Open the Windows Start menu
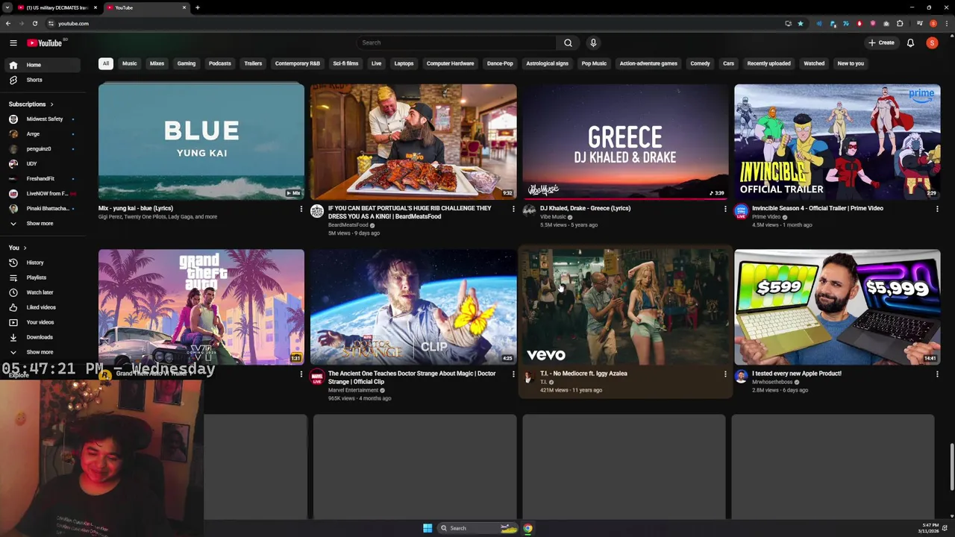This screenshot has height=537, width=955. [x=428, y=528]
